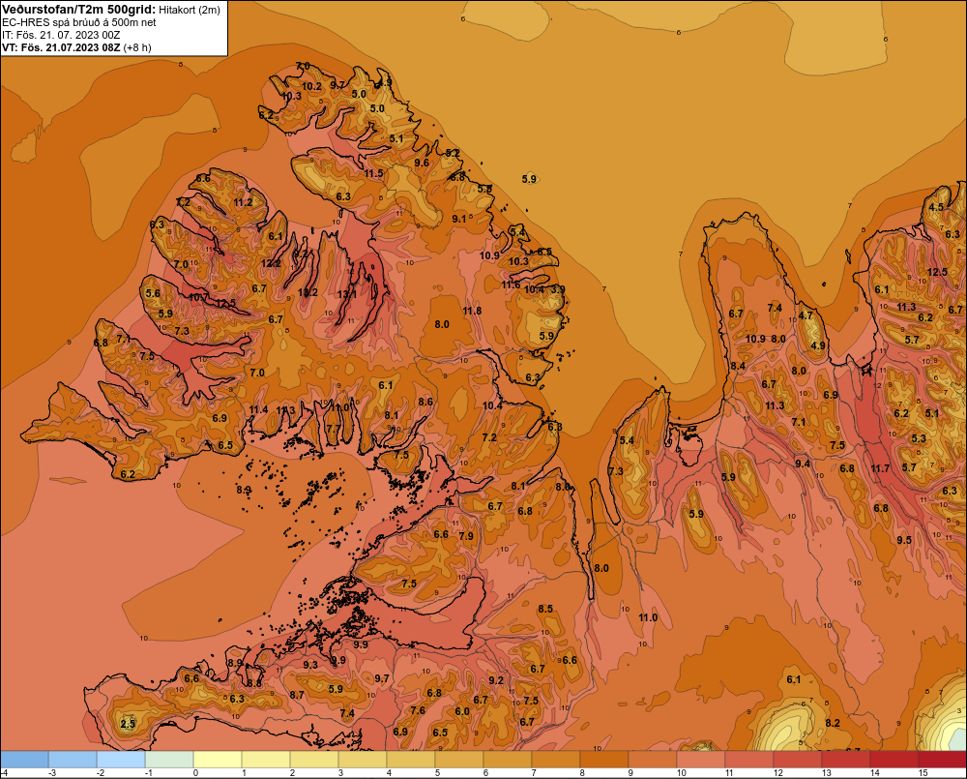
Task: Click the 9.6 temperature value
Action: [x=422, y=163]
